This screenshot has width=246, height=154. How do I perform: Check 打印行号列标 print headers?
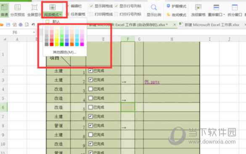pyautogui.click(x=116, y=14)
